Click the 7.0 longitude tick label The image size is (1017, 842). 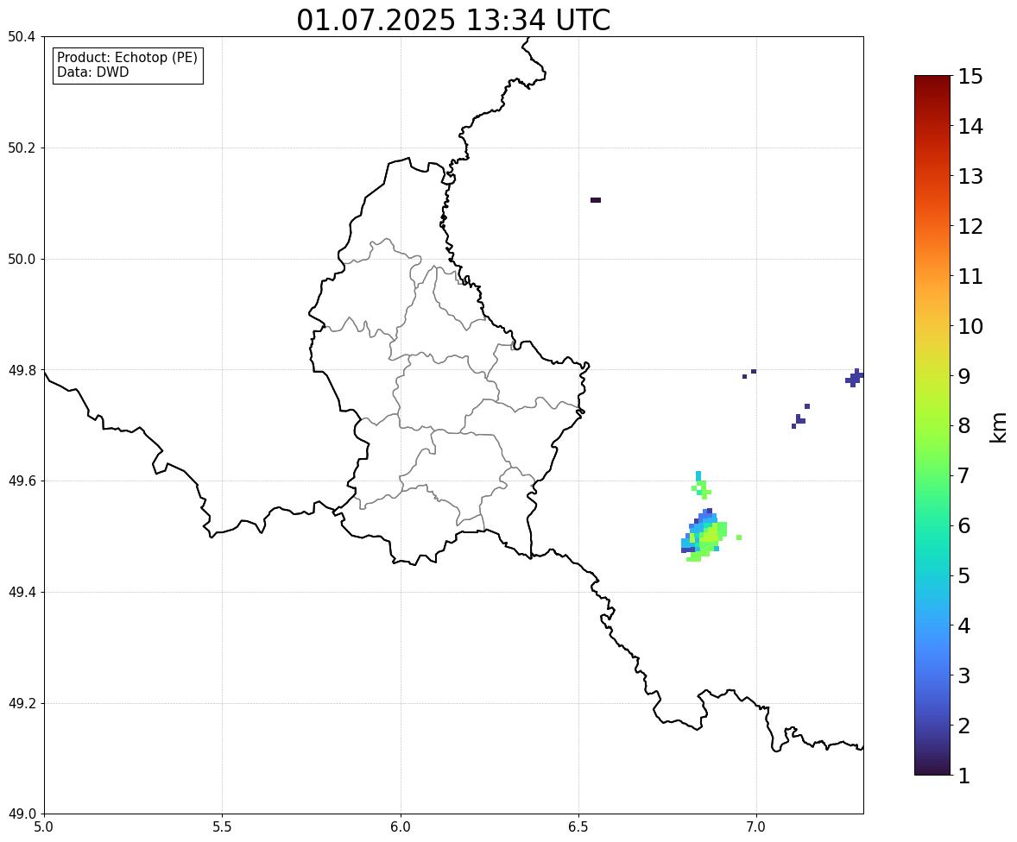(x=756, y=827)
